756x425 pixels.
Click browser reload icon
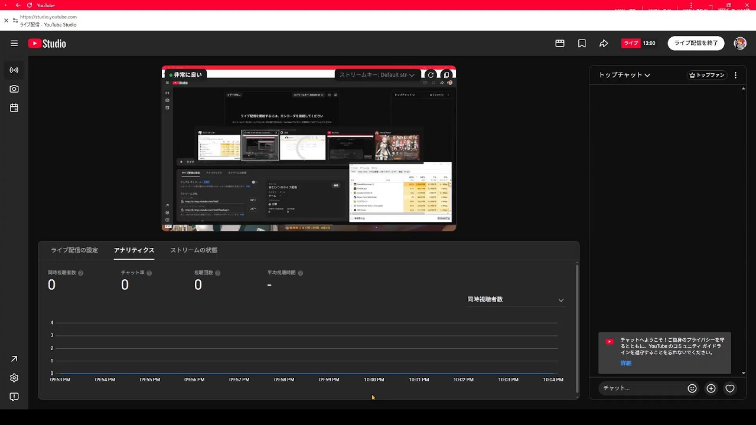(29, 5)
